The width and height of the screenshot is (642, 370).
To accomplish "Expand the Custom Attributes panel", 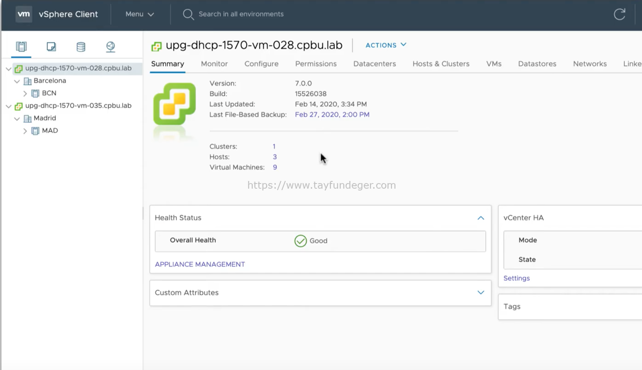I will tap(481, 292).
